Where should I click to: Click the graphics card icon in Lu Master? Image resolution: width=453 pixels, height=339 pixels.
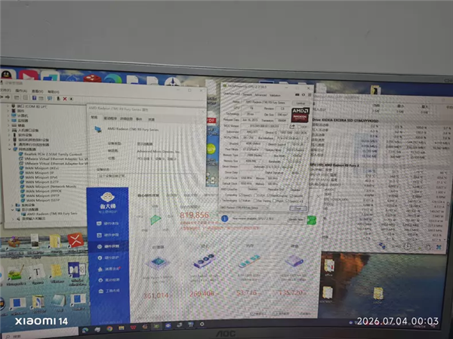point(204,261)
